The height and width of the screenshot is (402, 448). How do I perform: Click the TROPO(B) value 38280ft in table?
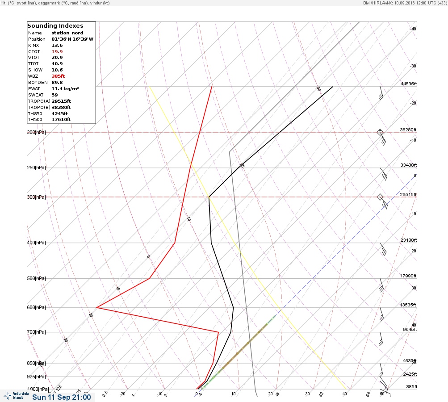(61, 108)
